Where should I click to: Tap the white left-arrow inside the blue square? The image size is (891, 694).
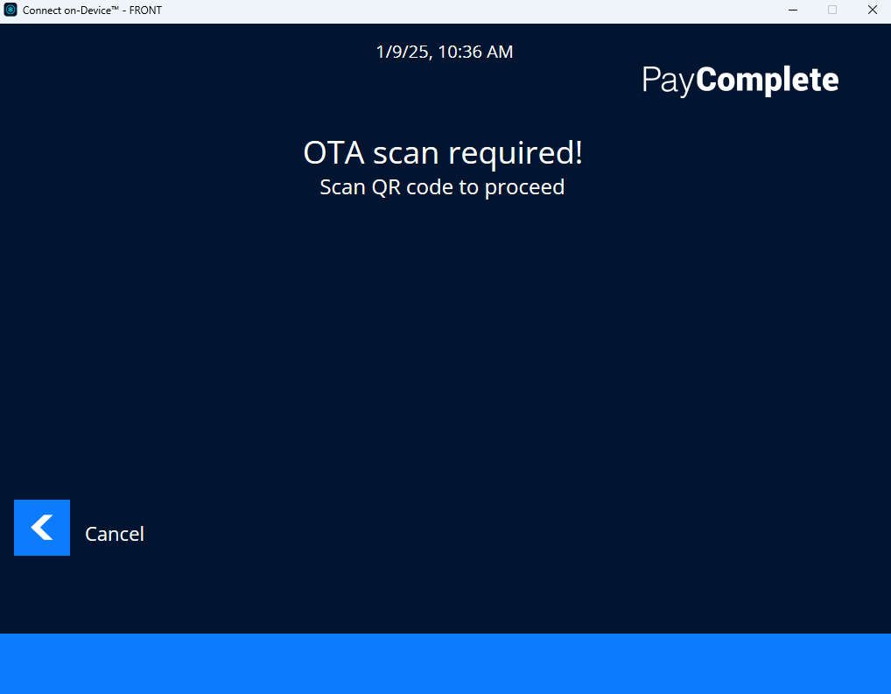41,528
